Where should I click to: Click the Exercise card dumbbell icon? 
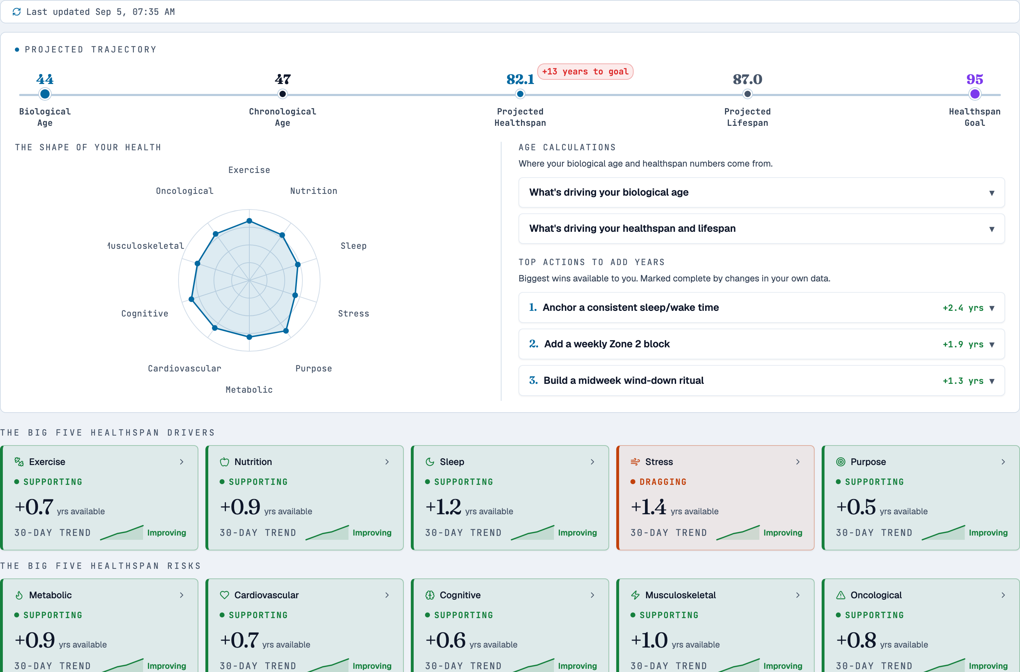(x=19, y=461)
